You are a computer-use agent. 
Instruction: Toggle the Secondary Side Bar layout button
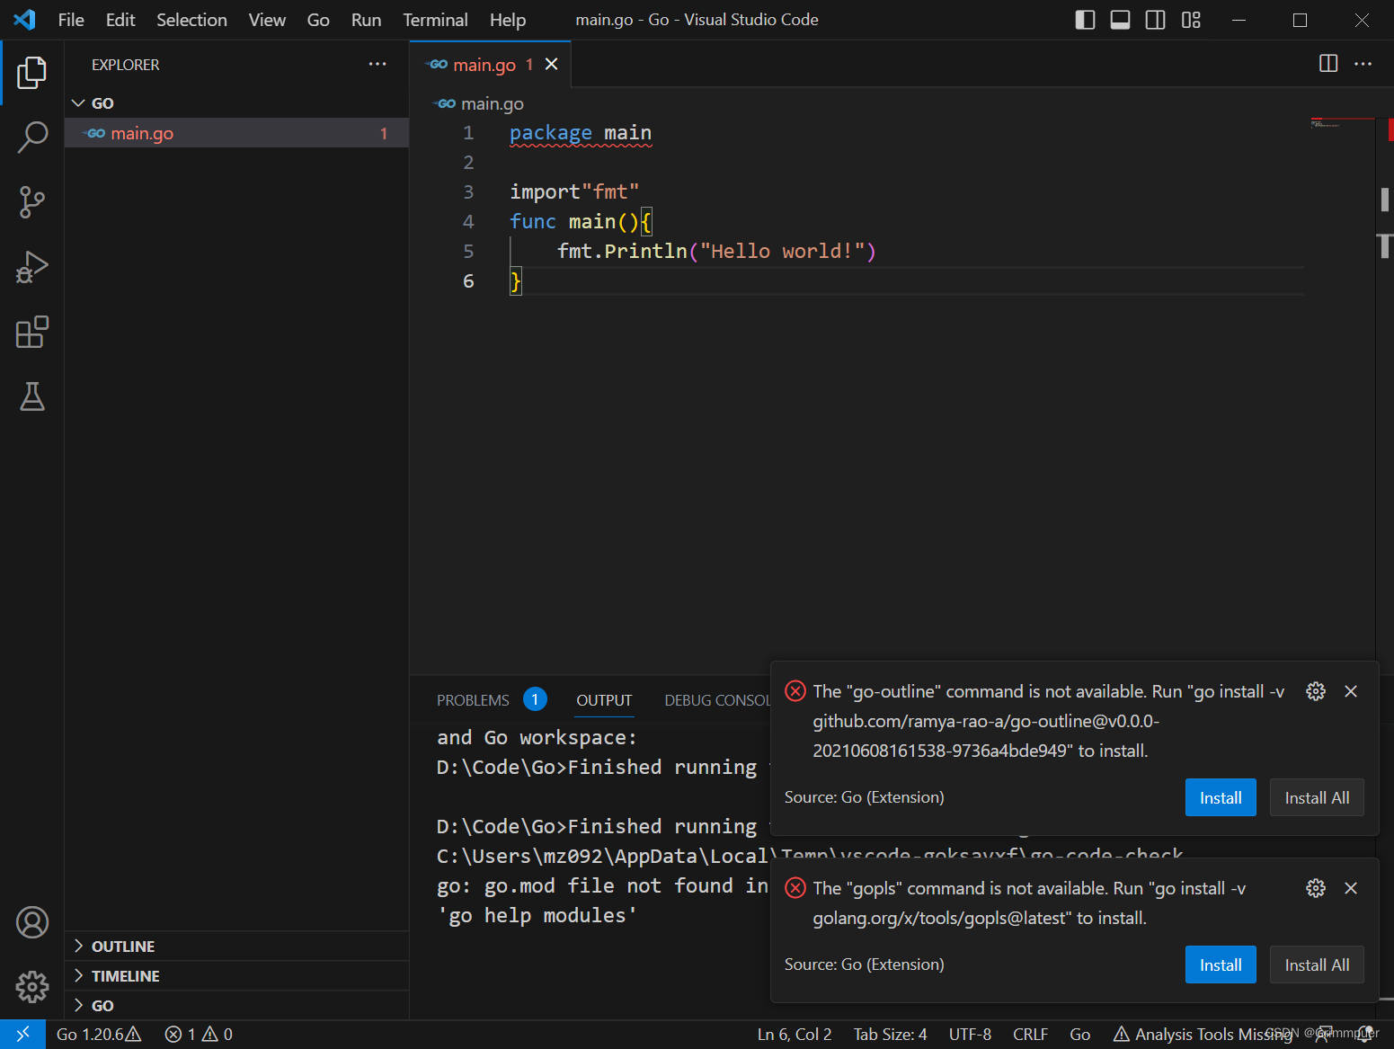(1156, 20)
